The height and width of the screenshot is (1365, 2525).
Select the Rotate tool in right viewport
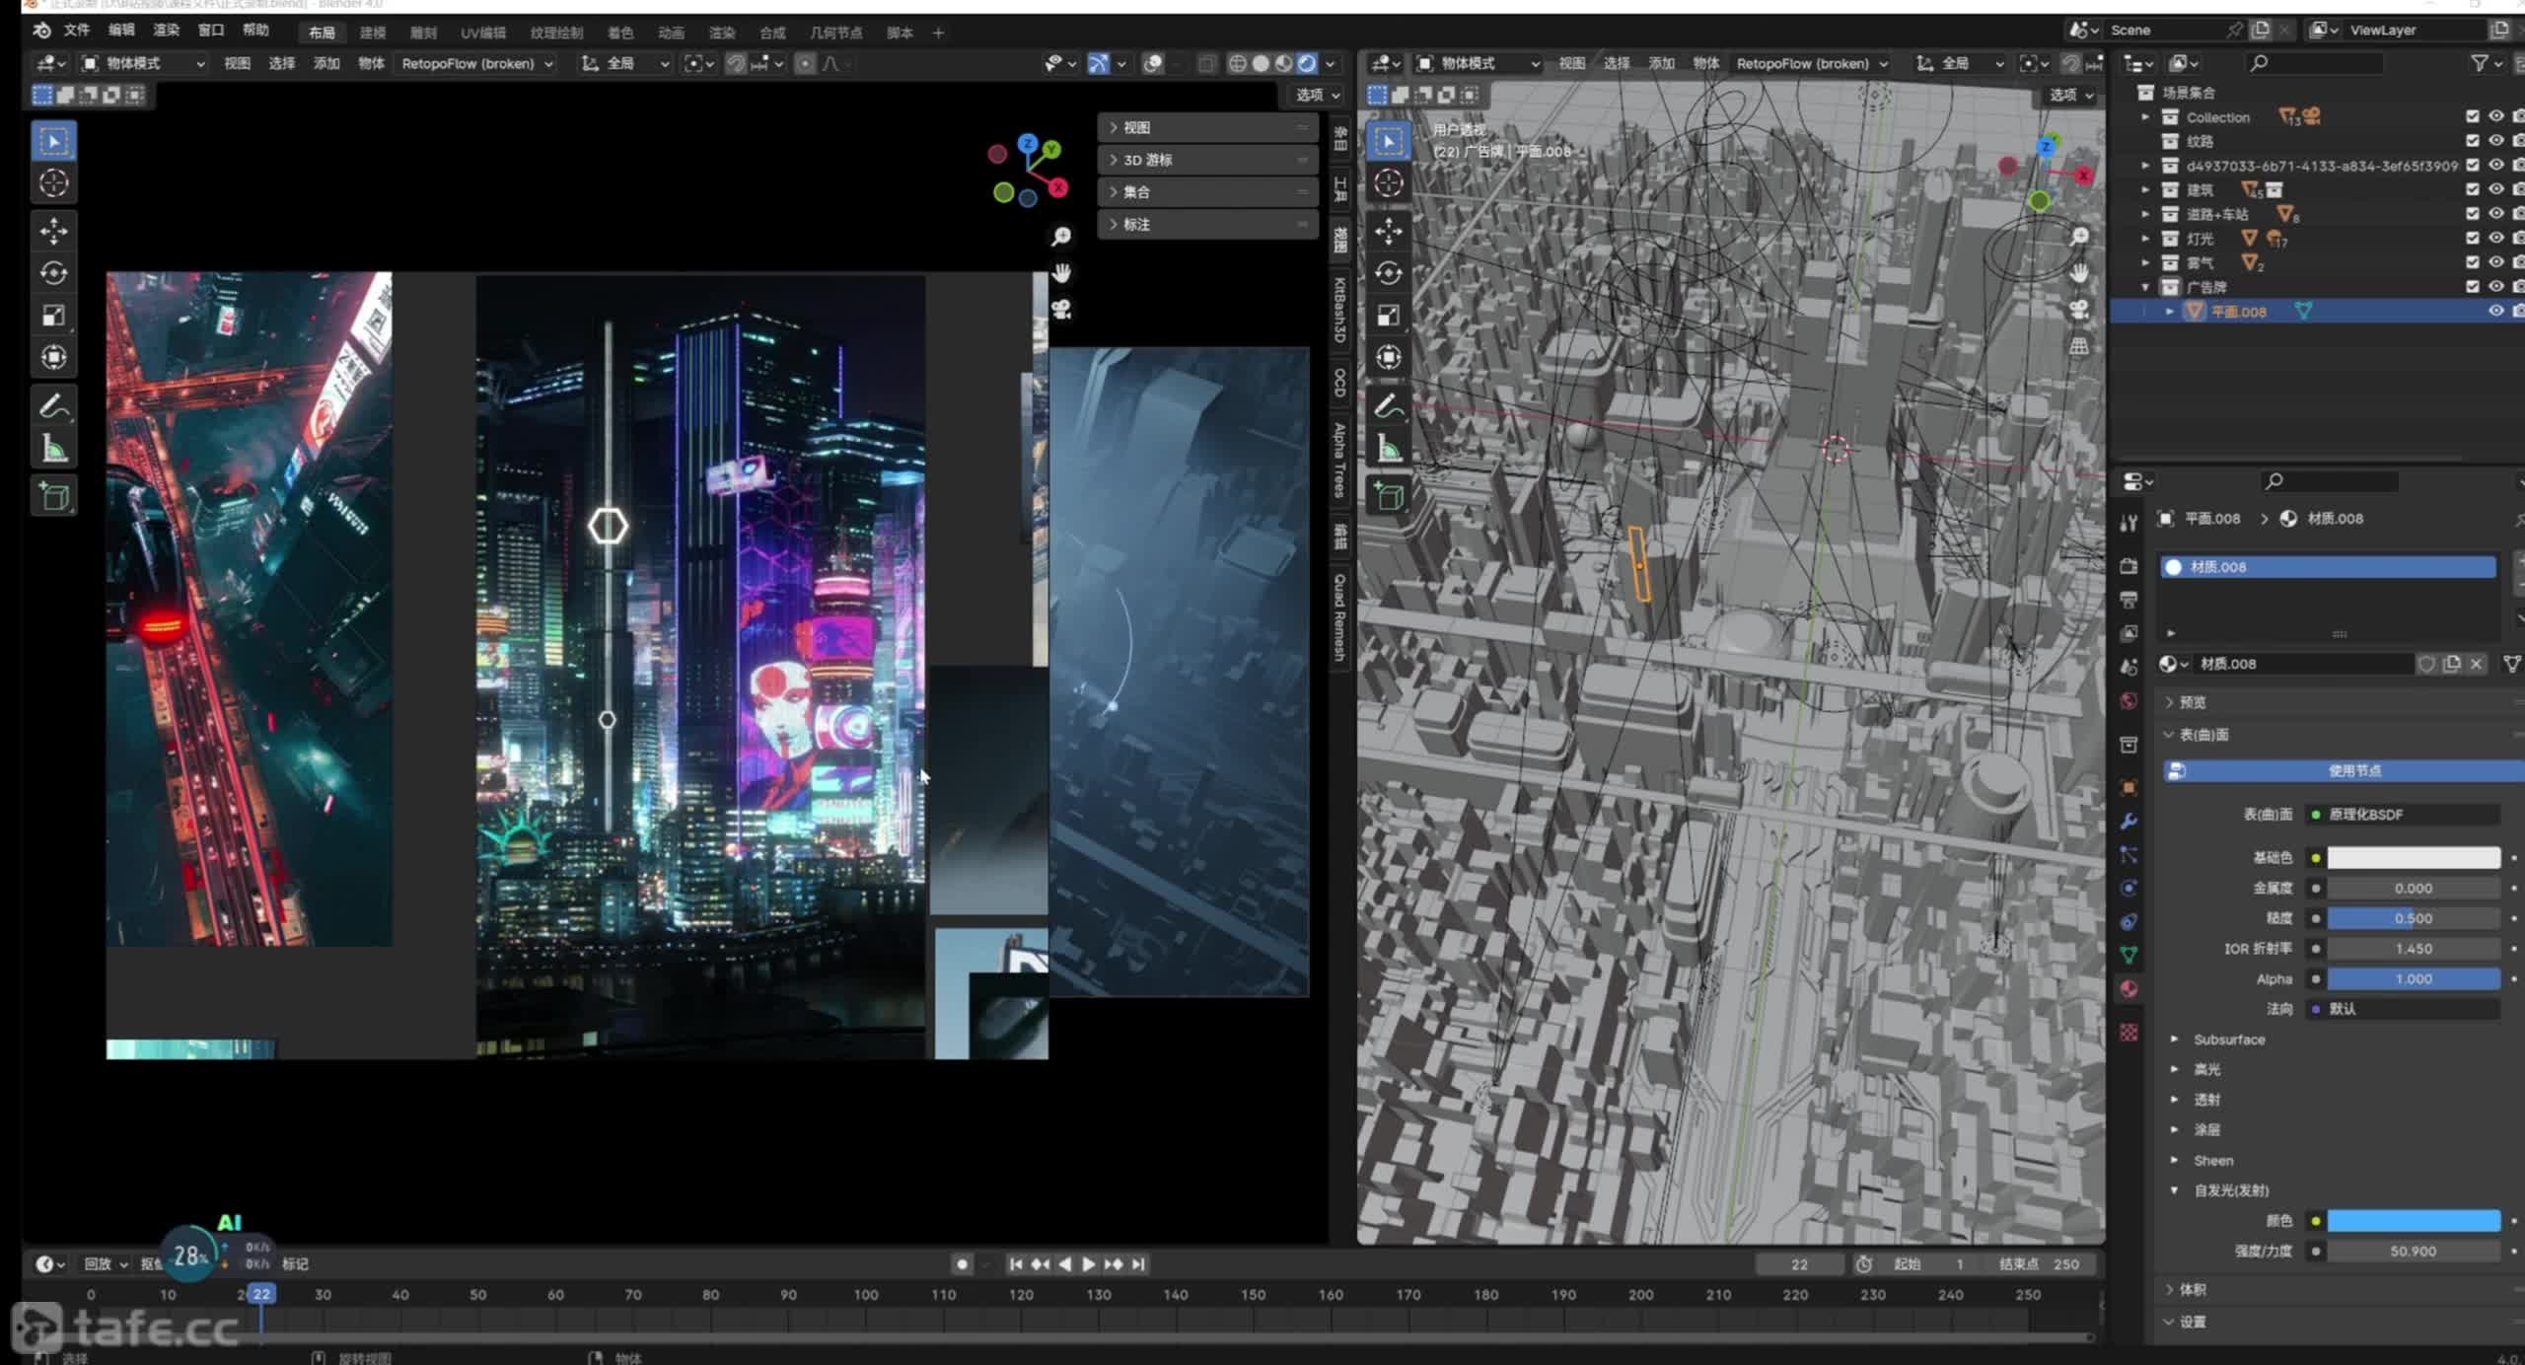point(1389,273)
